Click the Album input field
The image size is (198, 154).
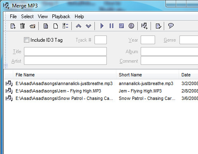(170, 51)
